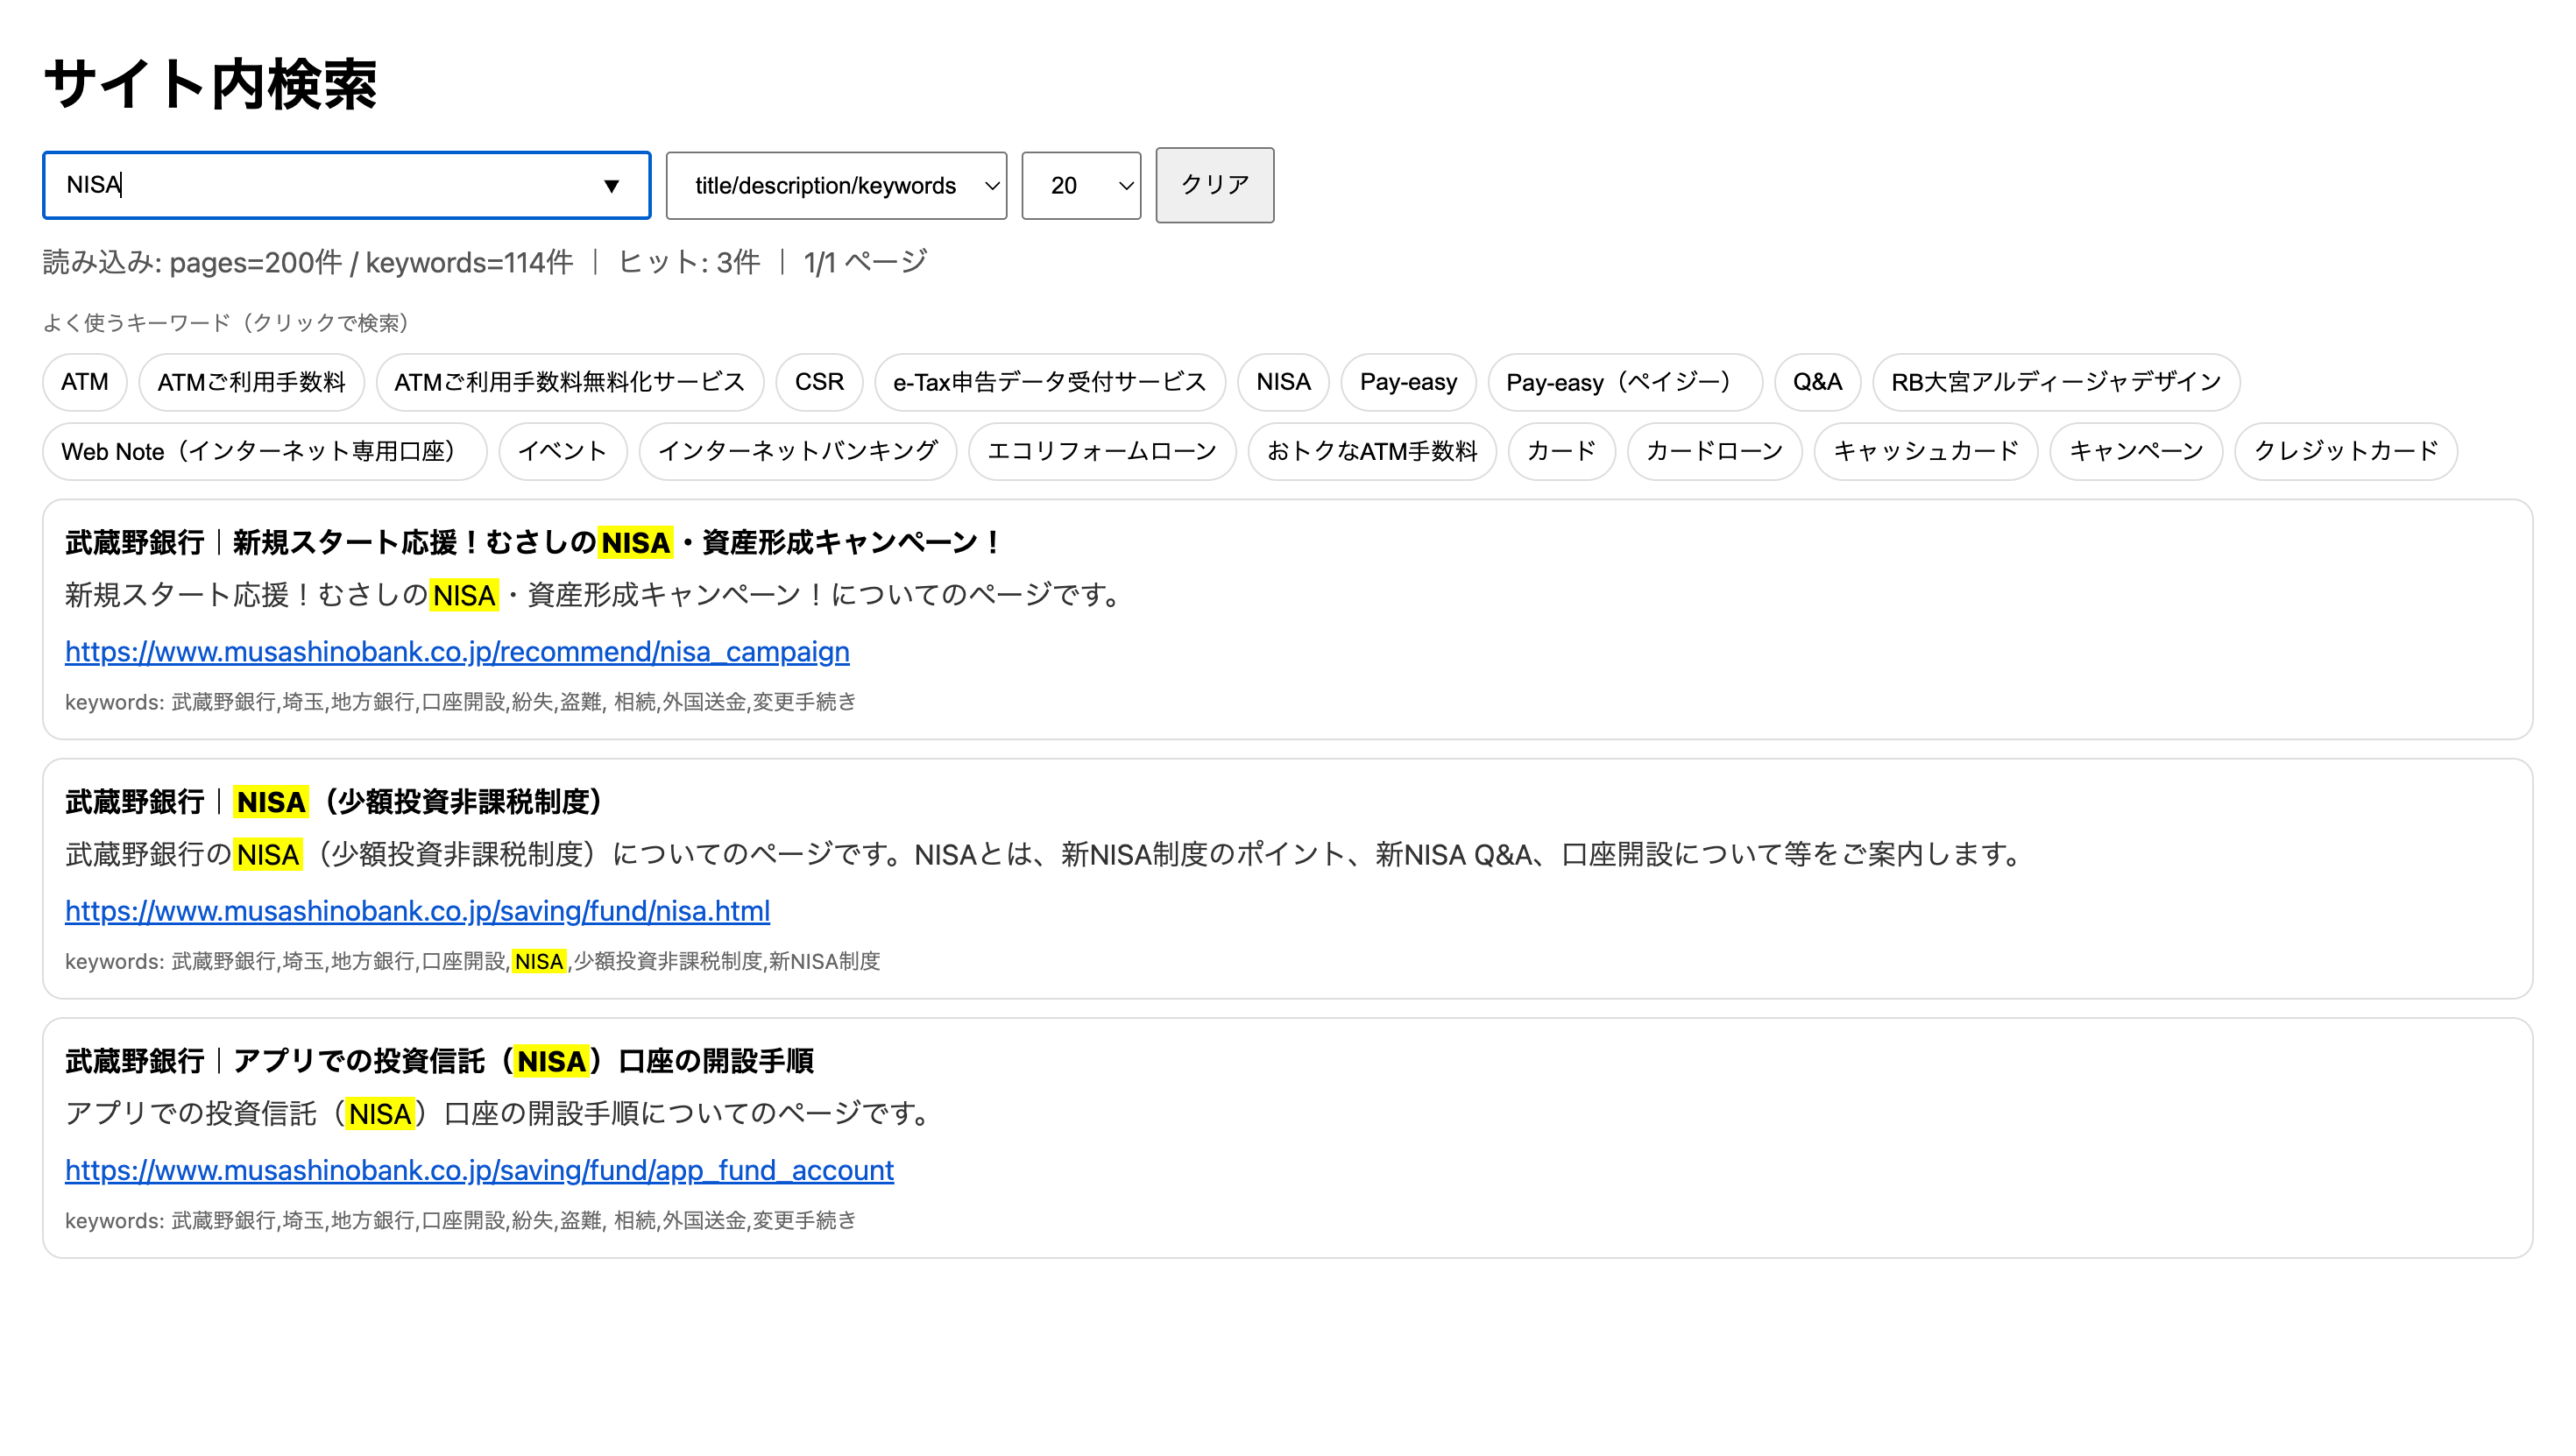Viewport: 2576px width, 1456px height.
Task: Select the CSR keyword chip
Action: pyautogui.click(x=819, y=382)
